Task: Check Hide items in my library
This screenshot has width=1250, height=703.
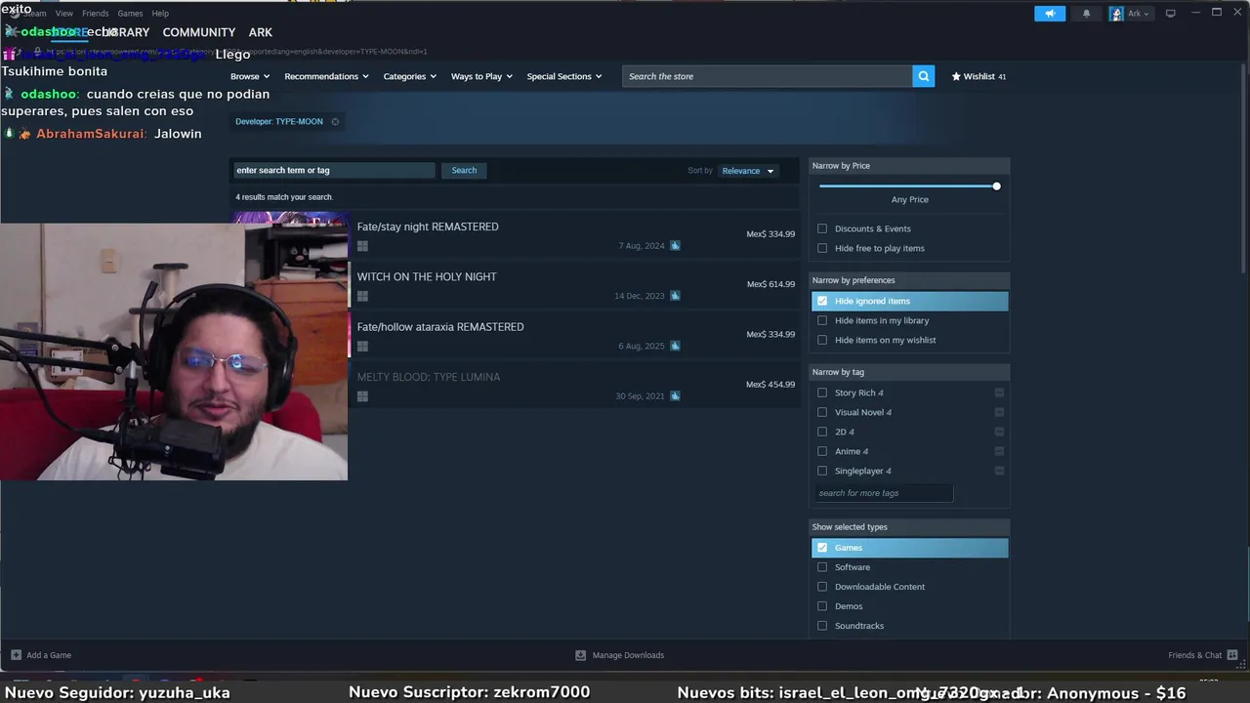Action: [x=822, y=320]
